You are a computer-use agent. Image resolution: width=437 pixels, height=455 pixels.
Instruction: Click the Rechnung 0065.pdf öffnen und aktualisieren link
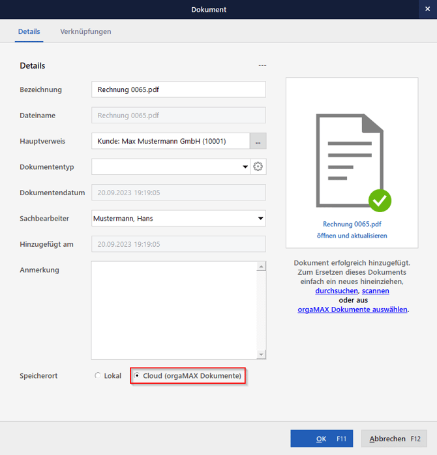[x=352, y=229]
